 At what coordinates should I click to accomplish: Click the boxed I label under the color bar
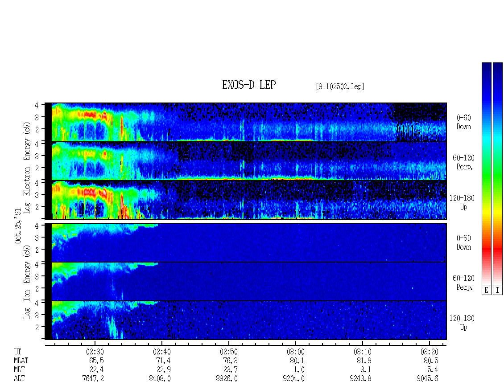pyautogui.click(x=498, y=291)
